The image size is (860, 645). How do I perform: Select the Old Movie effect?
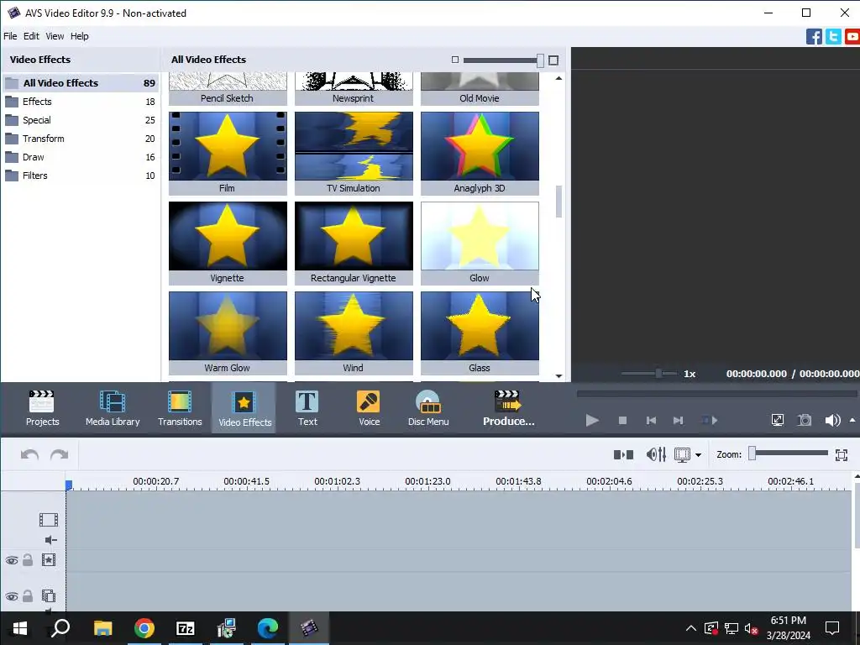point(480,89)
